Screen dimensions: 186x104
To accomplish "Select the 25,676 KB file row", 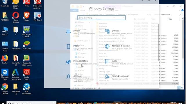I will 137,53.
